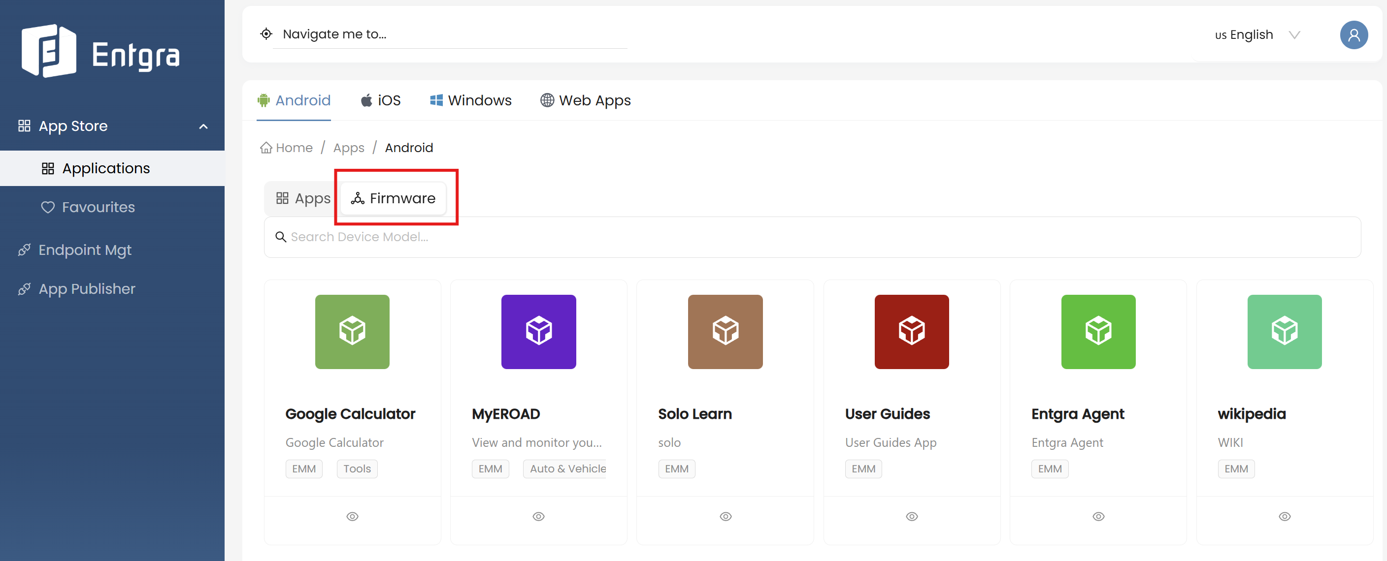Click 'User Guides App' description
Screen dimensions: 1387x561
point(891,442)
